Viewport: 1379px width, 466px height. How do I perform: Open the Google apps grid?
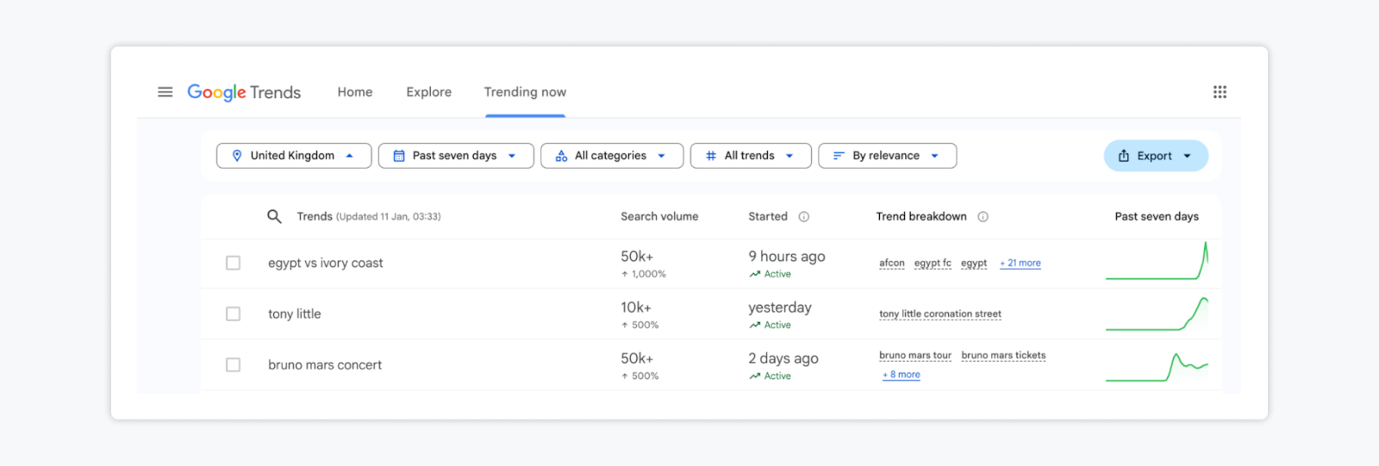pyautogui.click(x=1220, y=92)
